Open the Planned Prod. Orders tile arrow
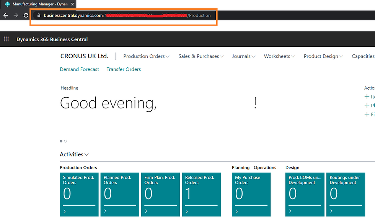Image resolution: width=375 pixels, height=221 pixels. (x=106, y=211)
